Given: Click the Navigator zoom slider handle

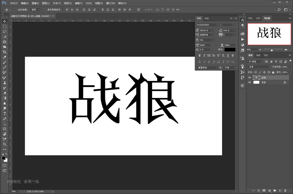Looking at the screenshot, I should pos(272,50).
